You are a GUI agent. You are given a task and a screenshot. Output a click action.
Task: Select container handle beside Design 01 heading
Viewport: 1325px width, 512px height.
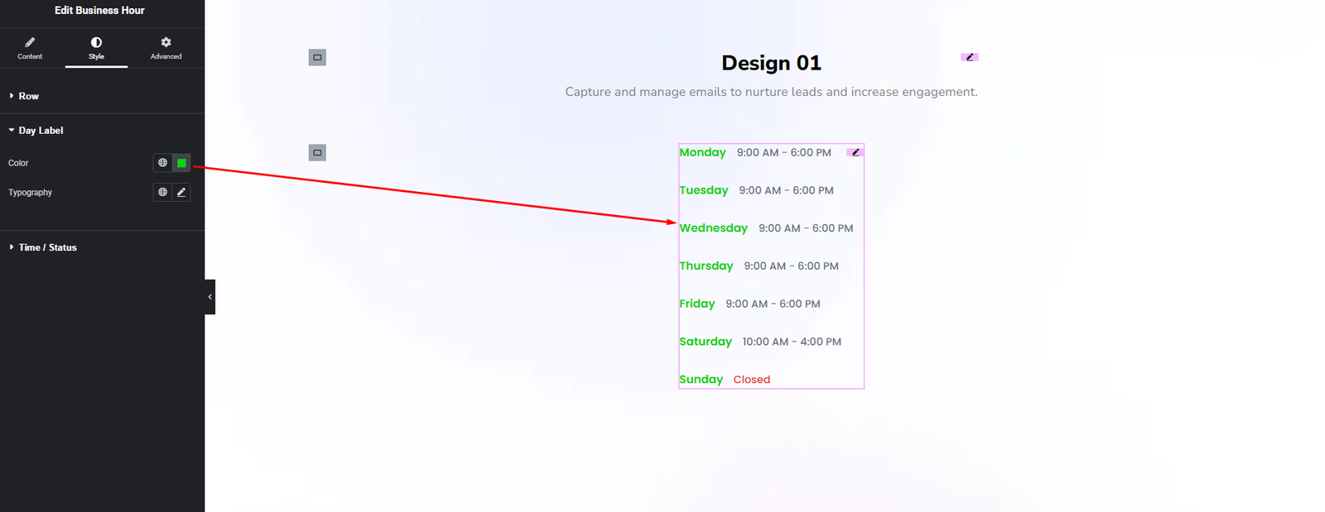(317, 57)
